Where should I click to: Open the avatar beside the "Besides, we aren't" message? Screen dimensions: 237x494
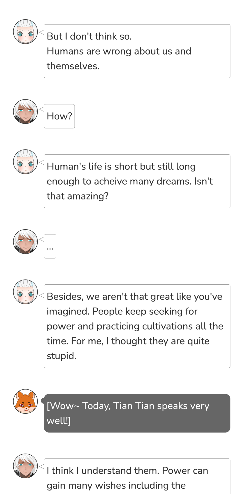click(x=25, y=292)
